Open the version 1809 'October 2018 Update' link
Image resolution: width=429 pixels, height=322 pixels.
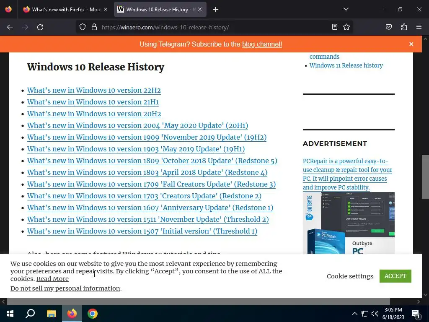(152, 161)
